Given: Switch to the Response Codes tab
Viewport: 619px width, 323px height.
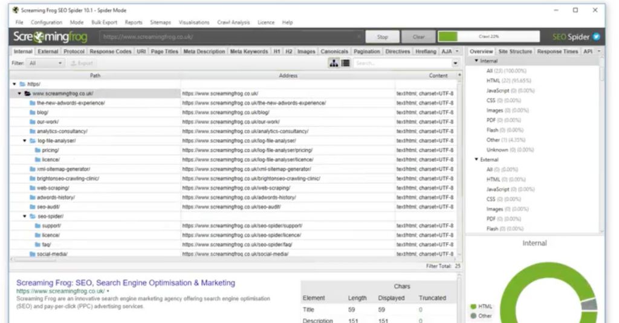Looking at the screenshot, I should (x=110, y=51).
